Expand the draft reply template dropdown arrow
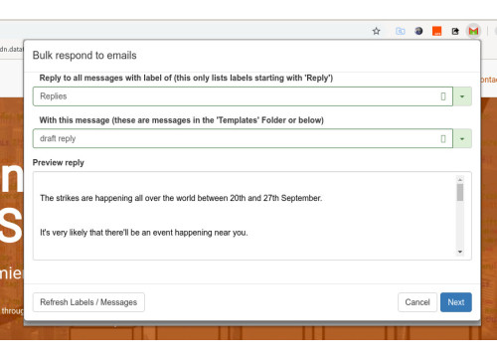Screen dimensions: 497x358 click(x=462, y=138)
